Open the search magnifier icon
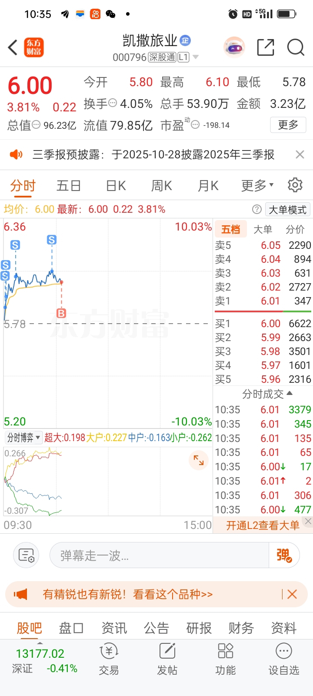Viewport: 313px width, 696px height. coord(296,47)
